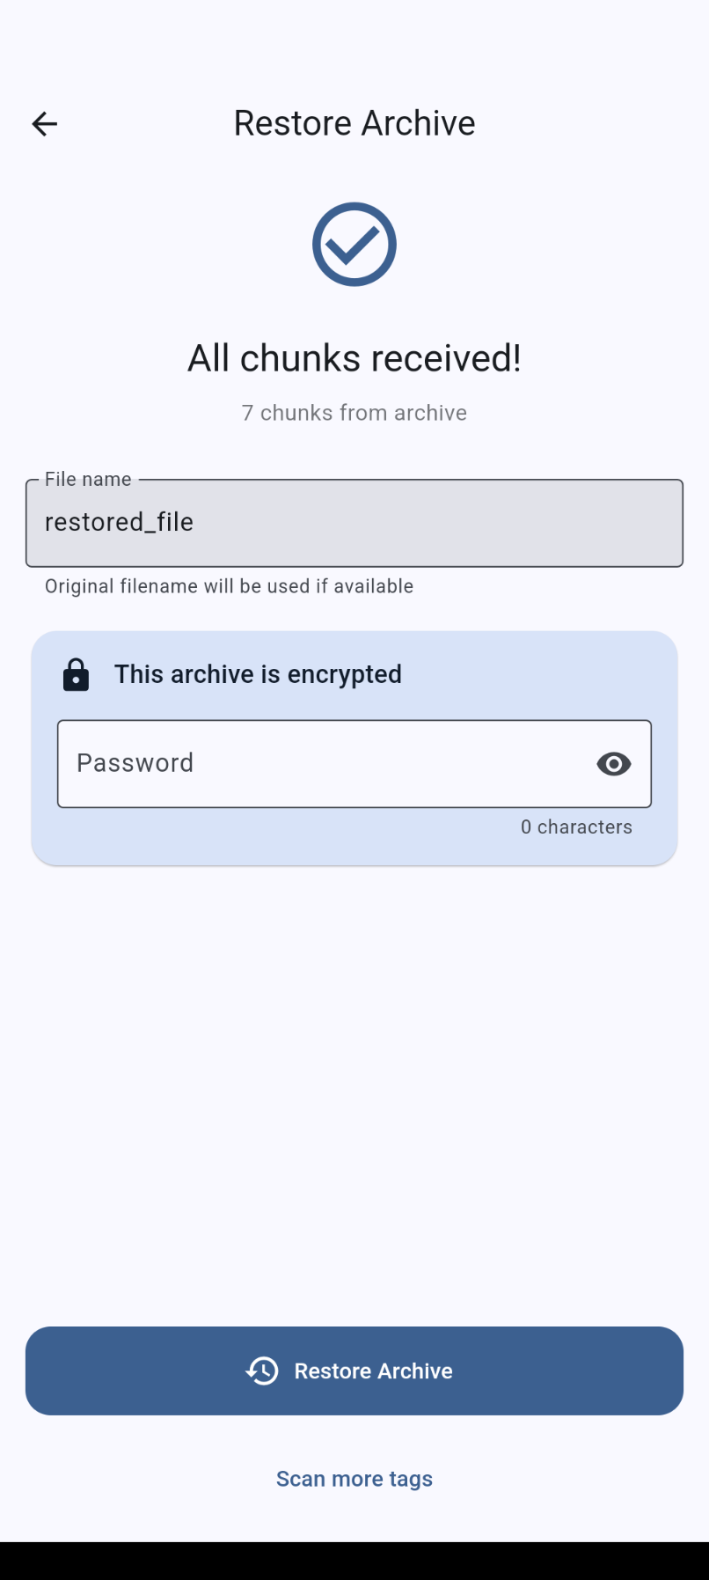
Task: Click the File name floating label
Action: pyautogui.click(x=88, y=480)
